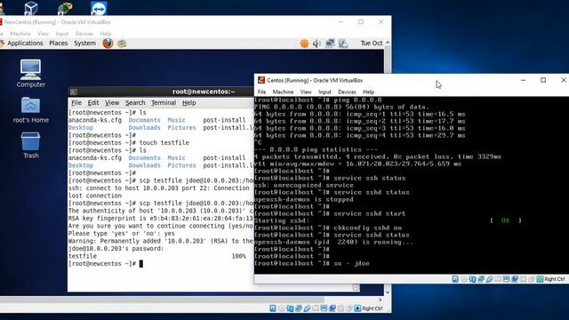
Task: Open the TeamViewer shortcut on Windows desktop
Action: (99, 8)
